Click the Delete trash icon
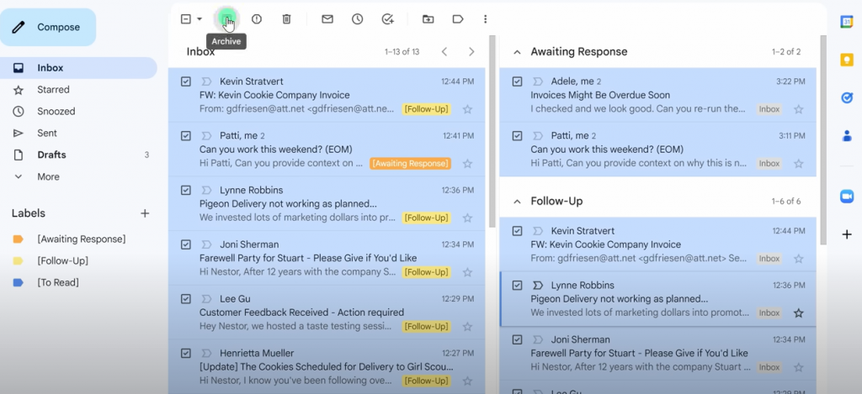The width and height of the screenshot is (862, 394). tap(286, 18)
